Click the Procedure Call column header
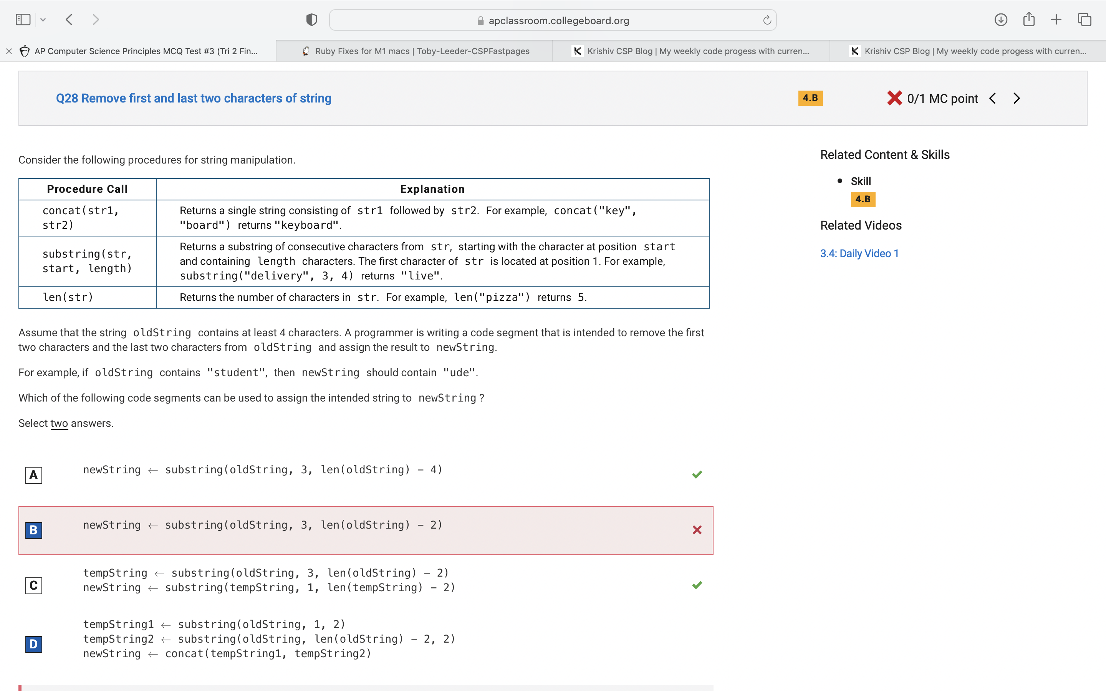Viewport: 1106px width, 691px height. [87, 189]
